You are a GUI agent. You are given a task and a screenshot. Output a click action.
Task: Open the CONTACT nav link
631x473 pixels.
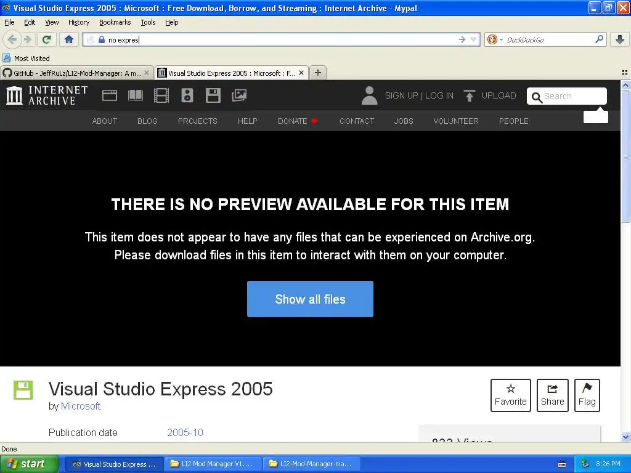click(x=357, y=121)
